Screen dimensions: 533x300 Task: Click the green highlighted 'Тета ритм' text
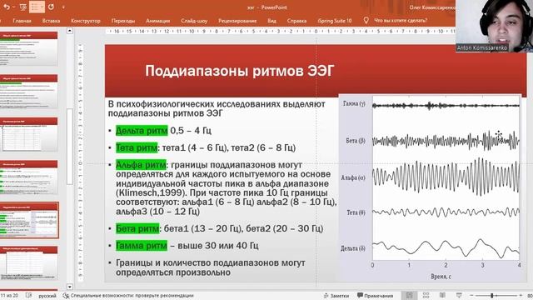[137, 147]
